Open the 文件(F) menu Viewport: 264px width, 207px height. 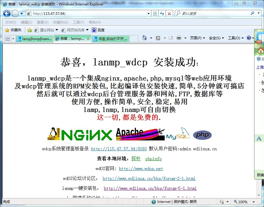11,22
